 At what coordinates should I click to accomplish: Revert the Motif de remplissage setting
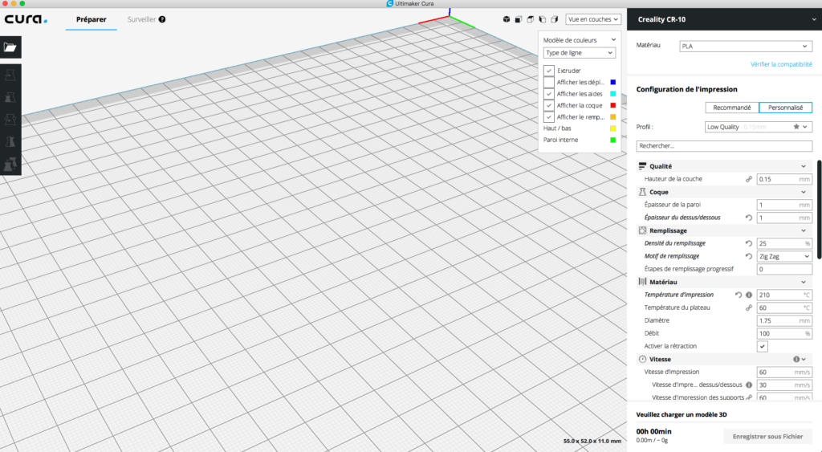pos(748,256)
